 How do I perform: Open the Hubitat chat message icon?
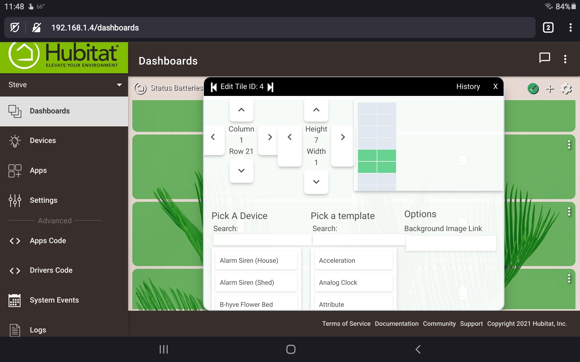(545, 58)
